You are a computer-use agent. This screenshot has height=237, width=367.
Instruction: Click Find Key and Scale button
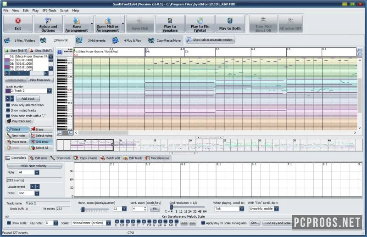278,223
